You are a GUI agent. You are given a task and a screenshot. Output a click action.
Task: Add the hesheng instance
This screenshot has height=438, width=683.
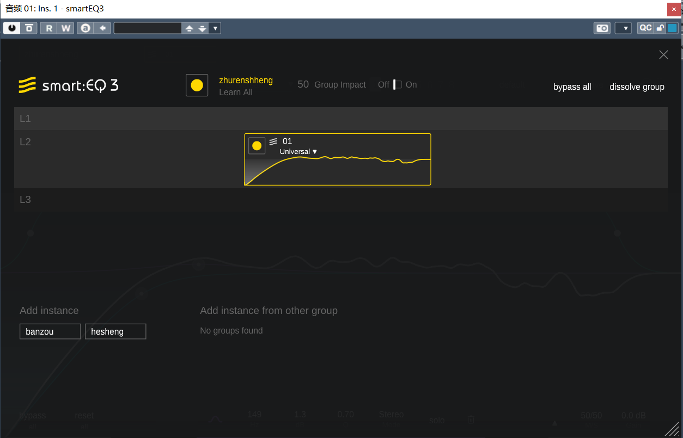pyautogui.click(x=115, y=331)
